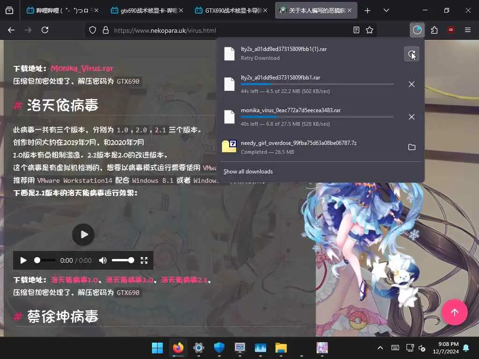The height and width of the screenshot is (359, 479).
Task: Click the muted volume tray icon
Action: pos(422,348)
